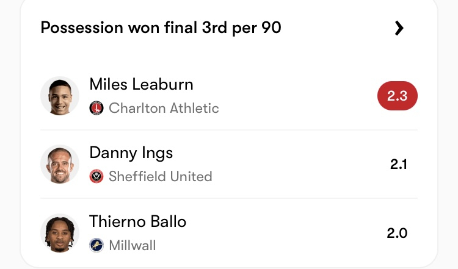
Task: Visit the Sheffield United team name
Action: [x=160, y=177]
